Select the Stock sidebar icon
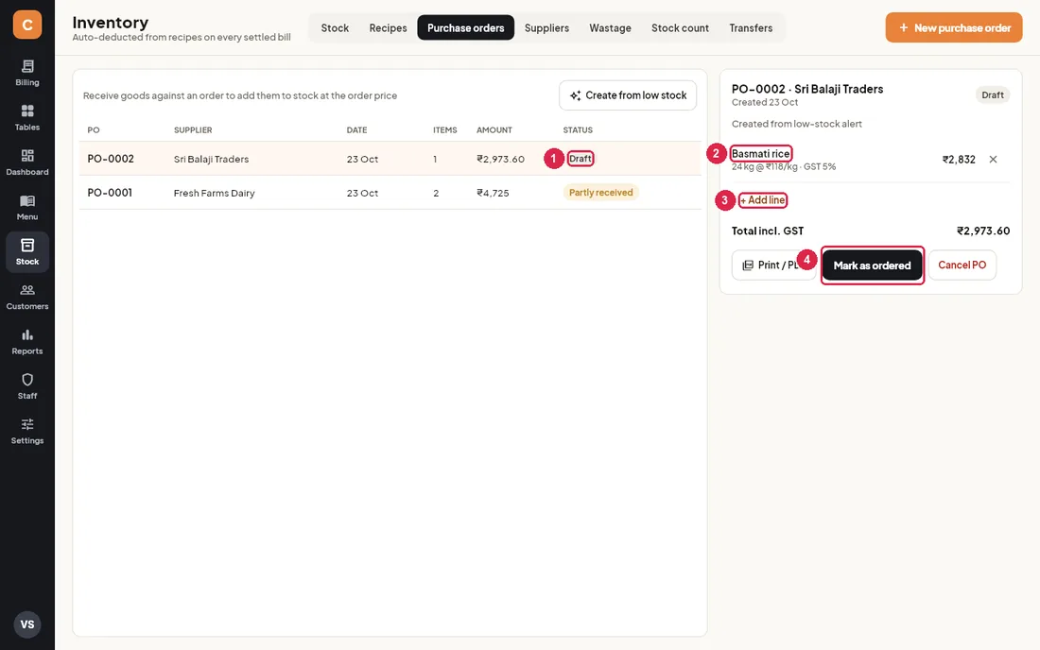1040x650 pixels. pyautogui.click(x=27, y=252)
